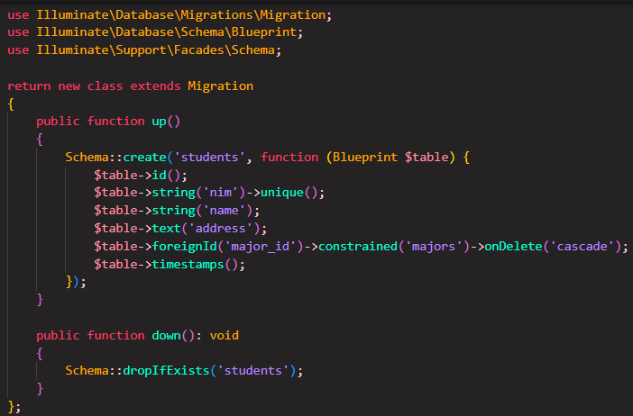Click the 'return' keyword
Screen dimensions: 633x416
pyautogui.click(x=29, y=86)
